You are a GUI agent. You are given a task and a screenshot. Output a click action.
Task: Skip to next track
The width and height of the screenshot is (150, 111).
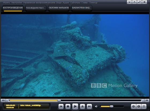pos(89,106)
